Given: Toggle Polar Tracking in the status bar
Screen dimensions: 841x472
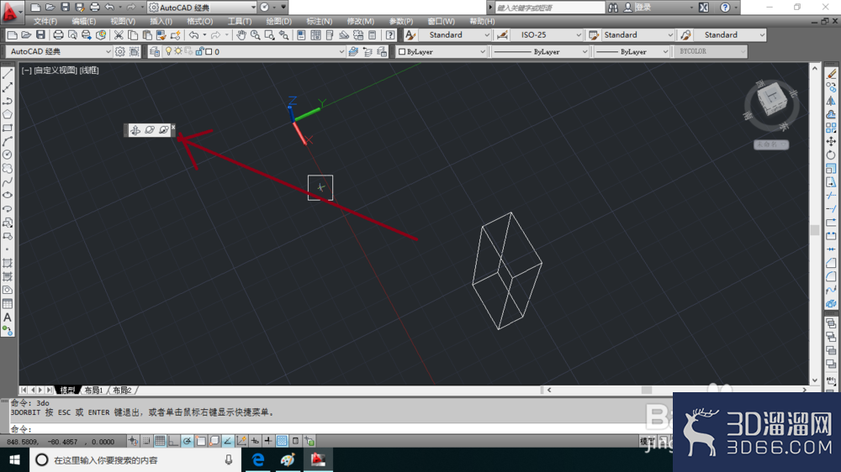Looking at the screenshot, I should point(187,442).
